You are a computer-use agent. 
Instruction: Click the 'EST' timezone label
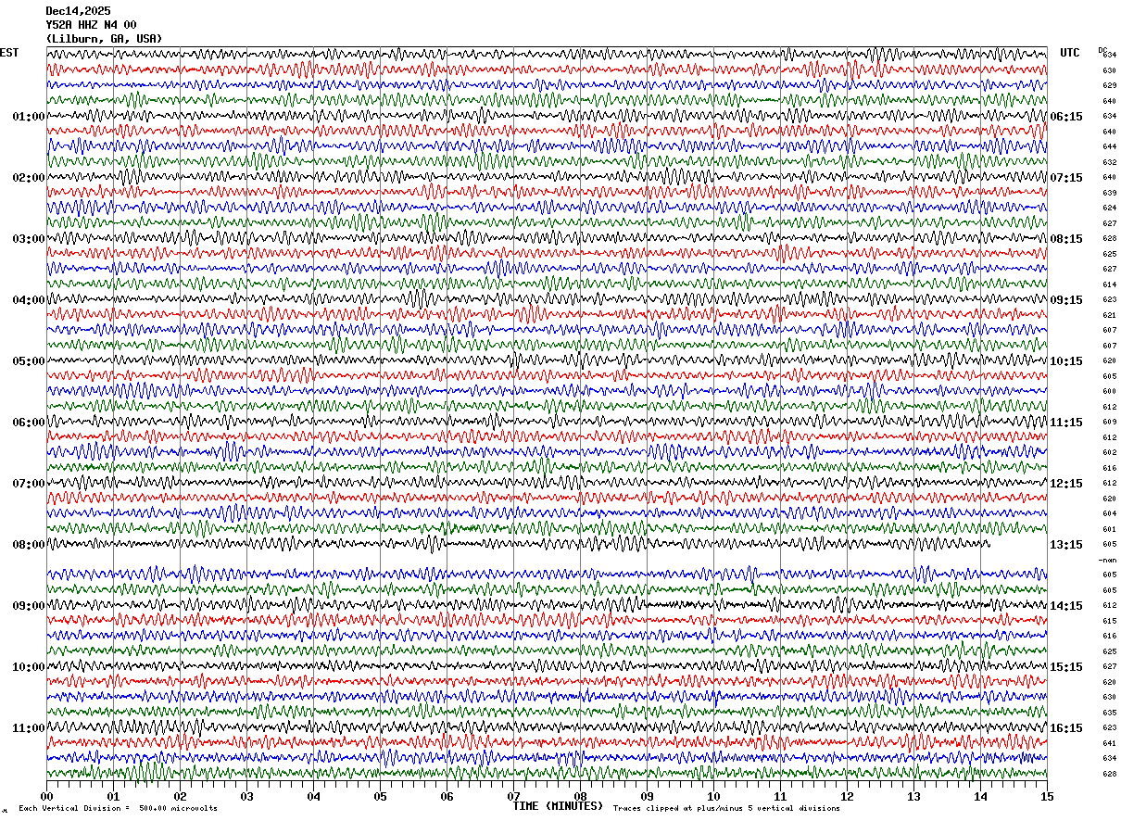9,53
